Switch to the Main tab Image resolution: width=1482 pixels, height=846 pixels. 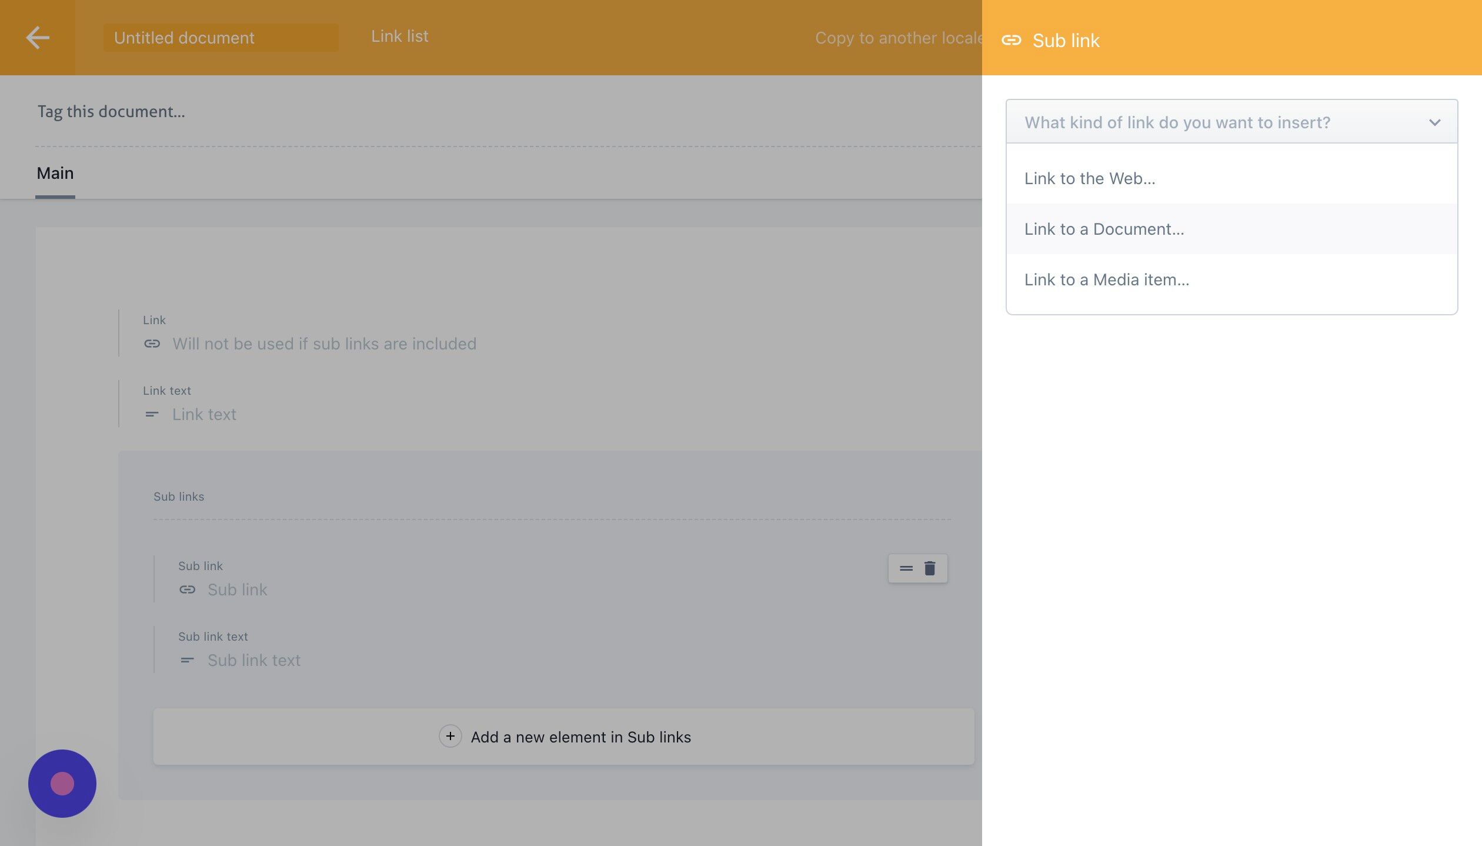coord(55,173)
